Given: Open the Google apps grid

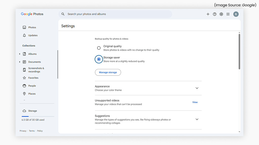Looking at the screenshot, I should pyautogui.click(x=228, y=14).
